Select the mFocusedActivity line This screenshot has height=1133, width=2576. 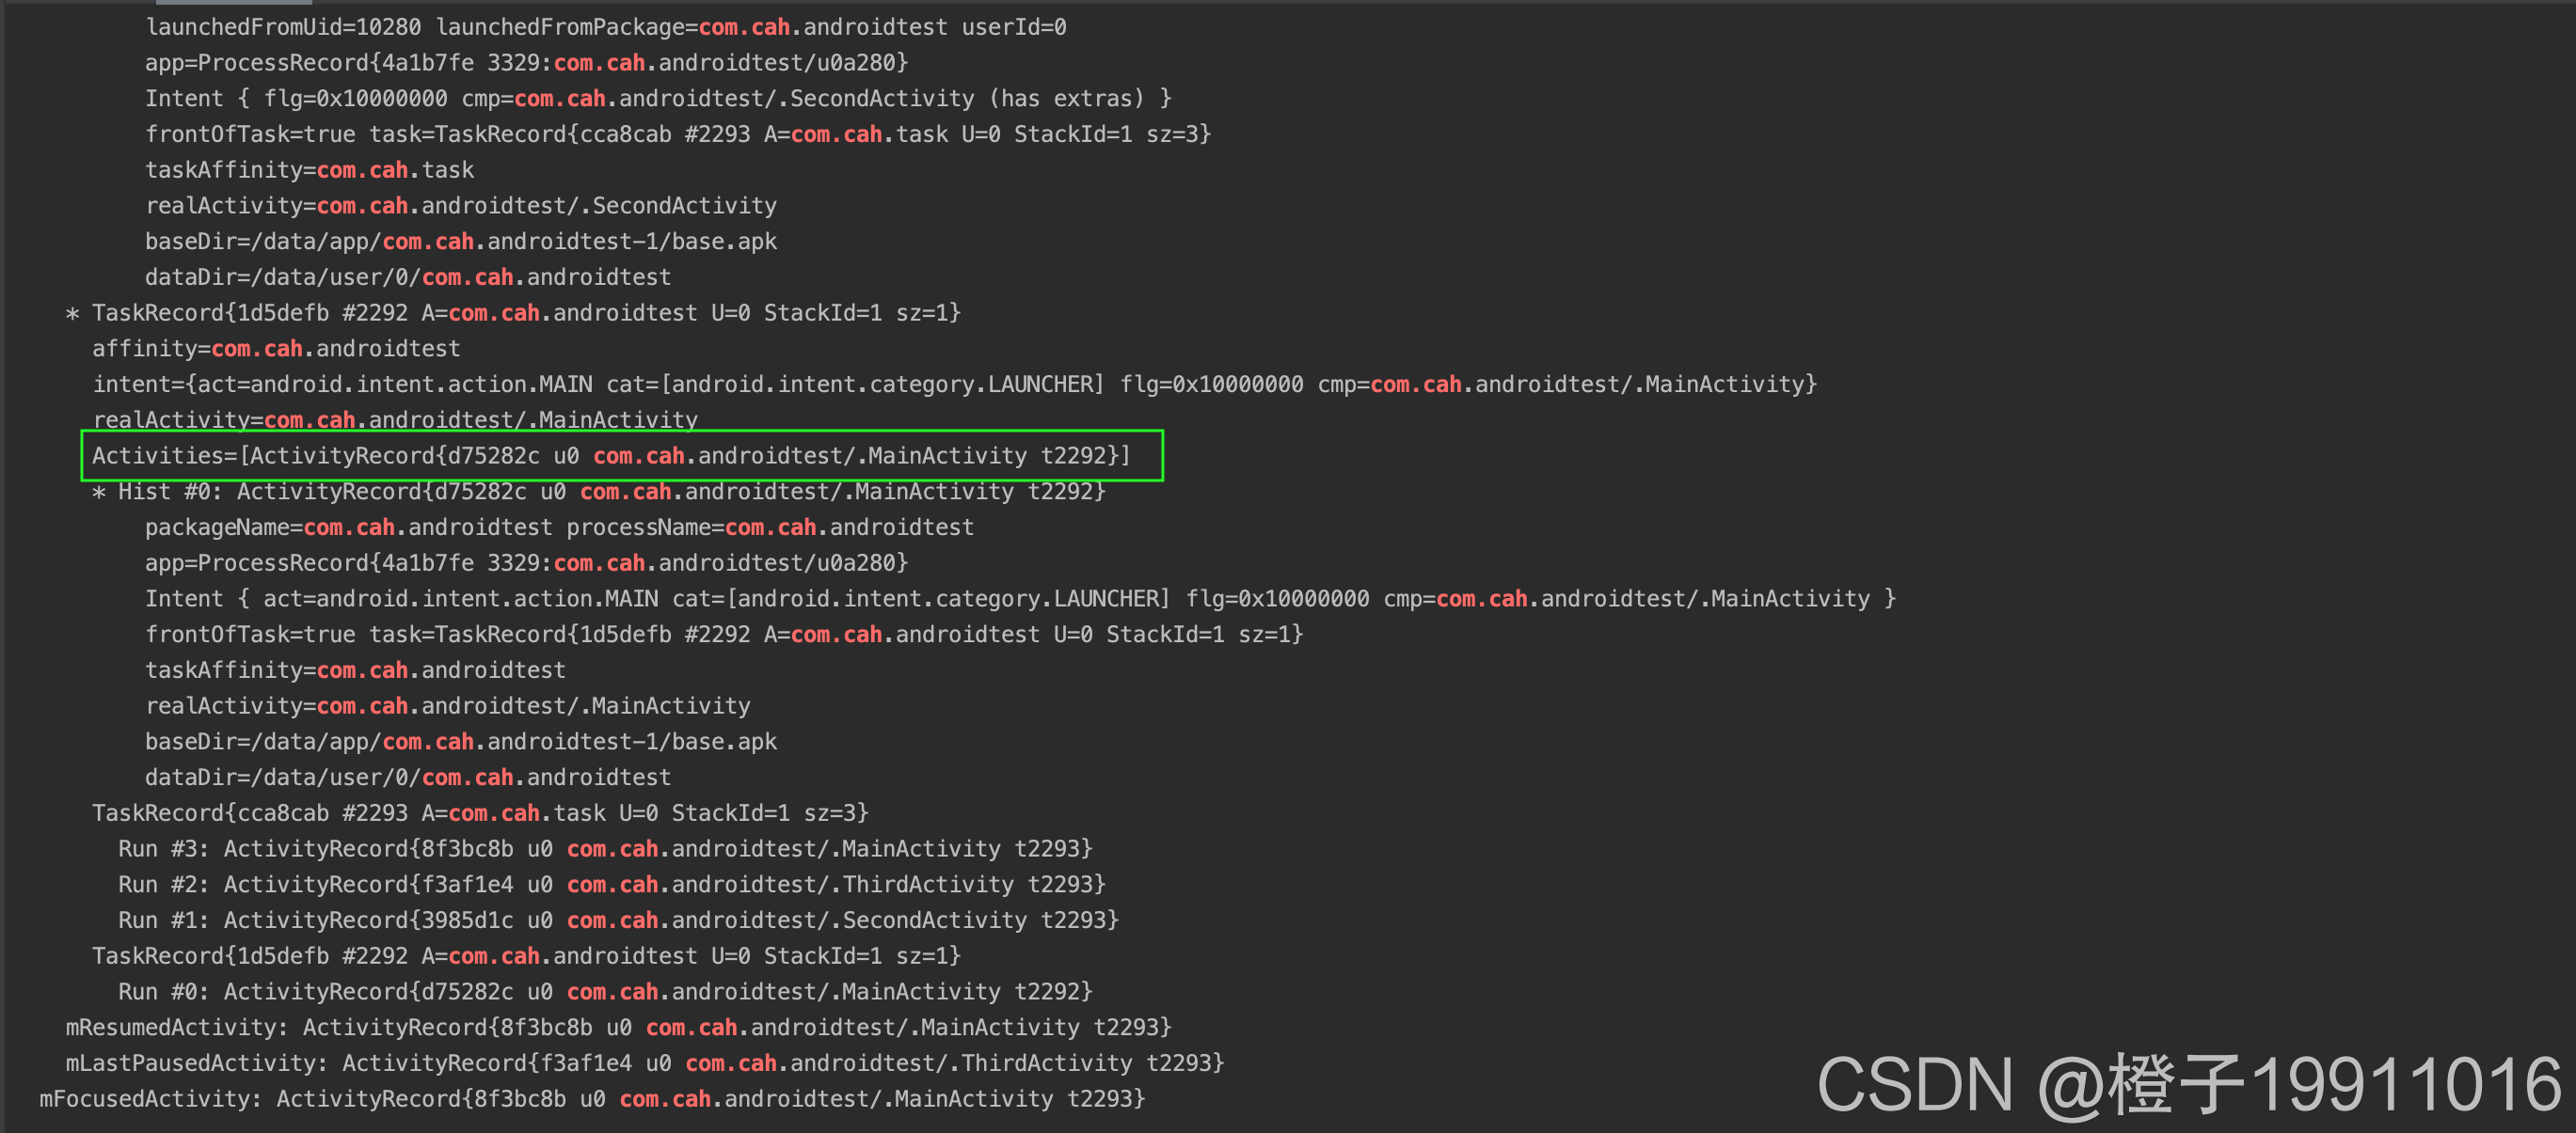[592, 1099]
